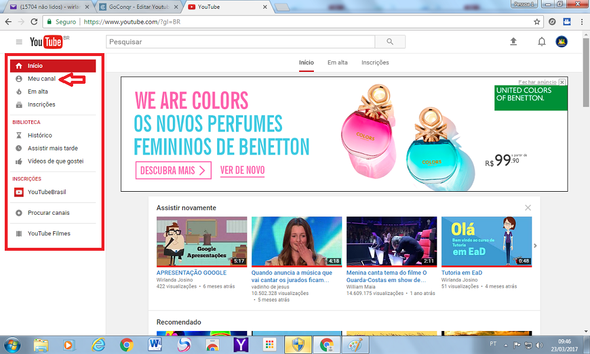Show next videos with the right chevron
This screenshot has height=354, width=590.
click(x=535, y=245)
